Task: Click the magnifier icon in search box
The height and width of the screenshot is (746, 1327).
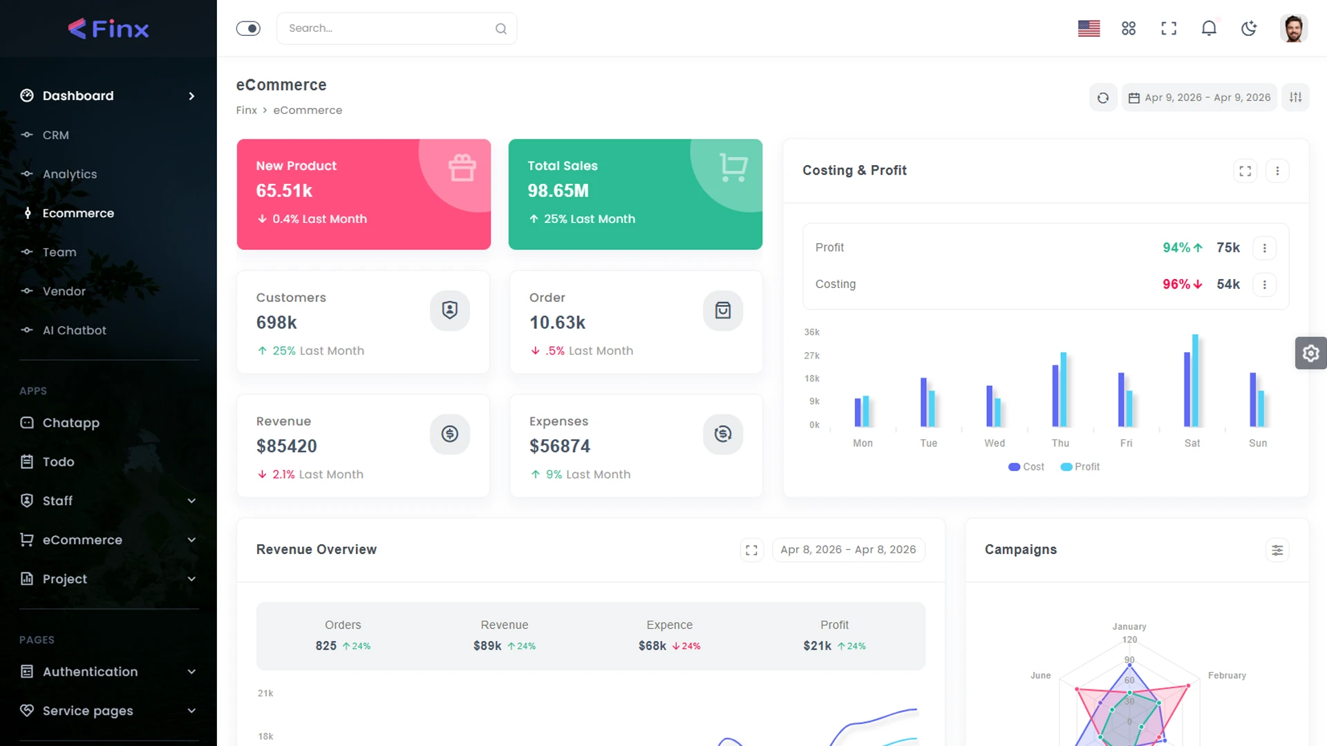Action: pos(501,28)
